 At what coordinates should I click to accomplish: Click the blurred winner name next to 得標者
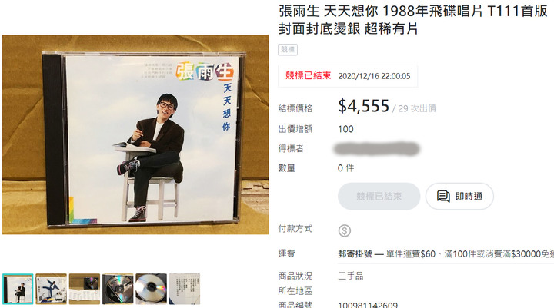point(376,148)
